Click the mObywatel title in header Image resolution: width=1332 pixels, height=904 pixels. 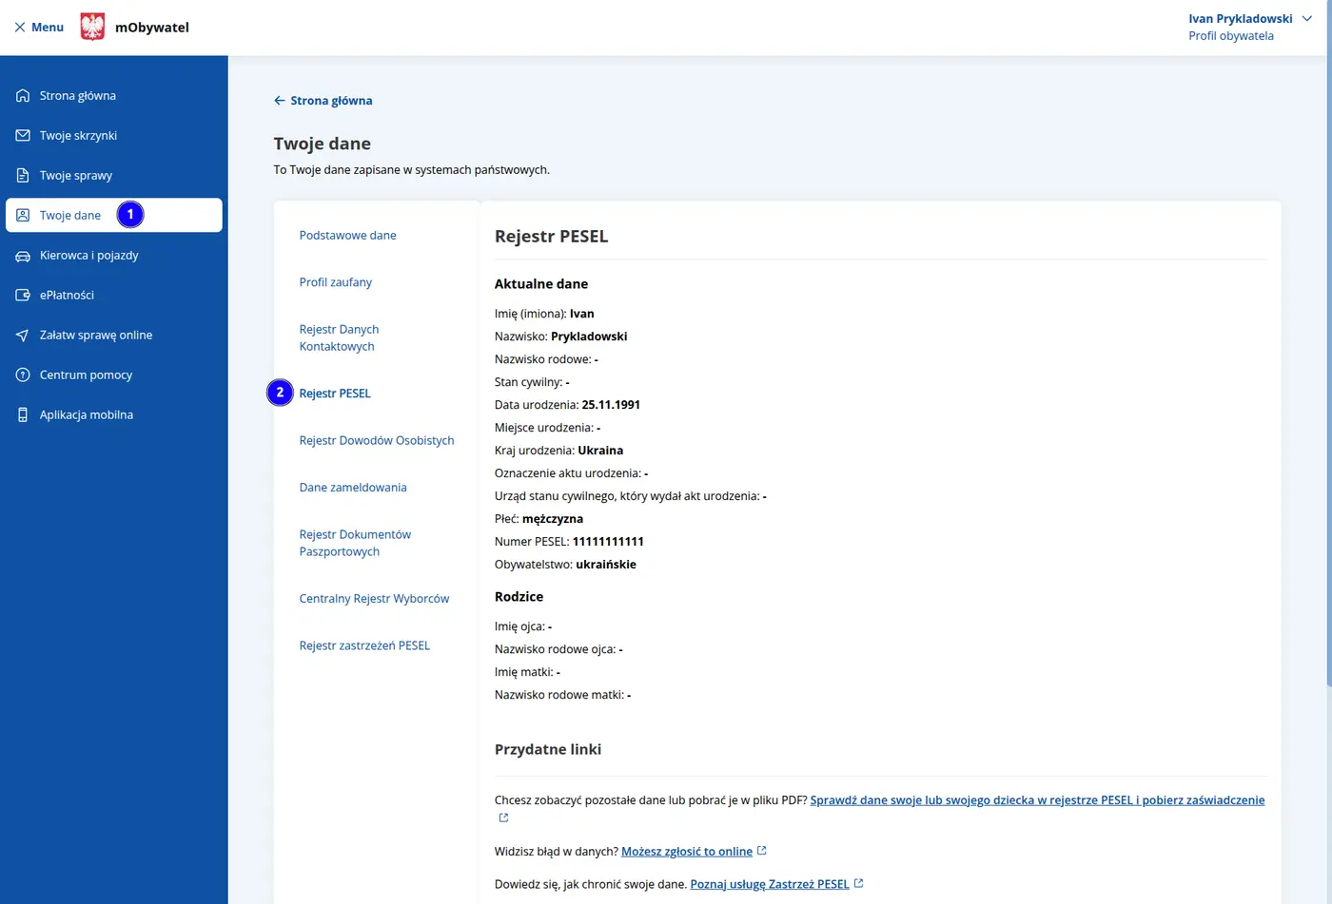coord(152,28)
